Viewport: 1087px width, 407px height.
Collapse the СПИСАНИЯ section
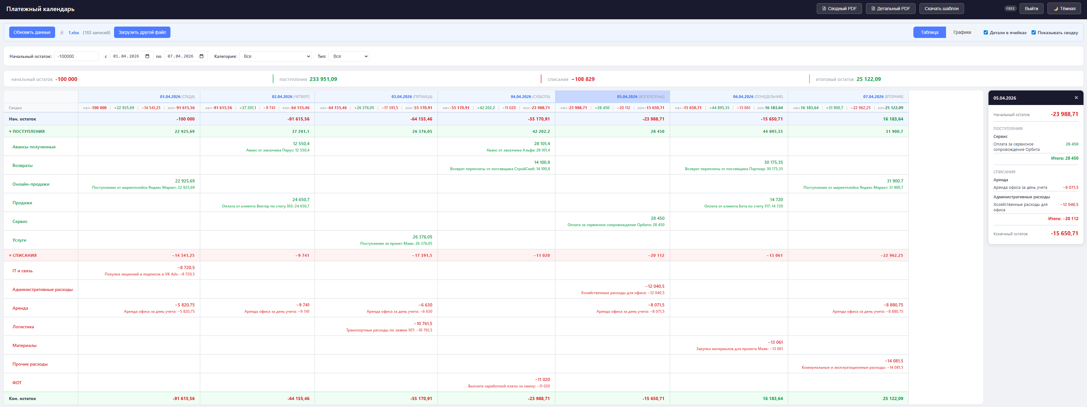[x=10, y=255]
